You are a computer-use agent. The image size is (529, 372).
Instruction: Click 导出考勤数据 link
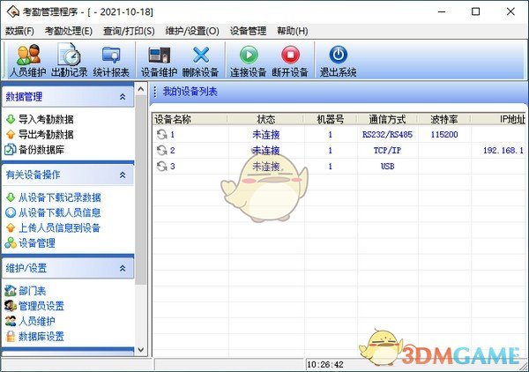pyautogui.click(x=46, y=135)
